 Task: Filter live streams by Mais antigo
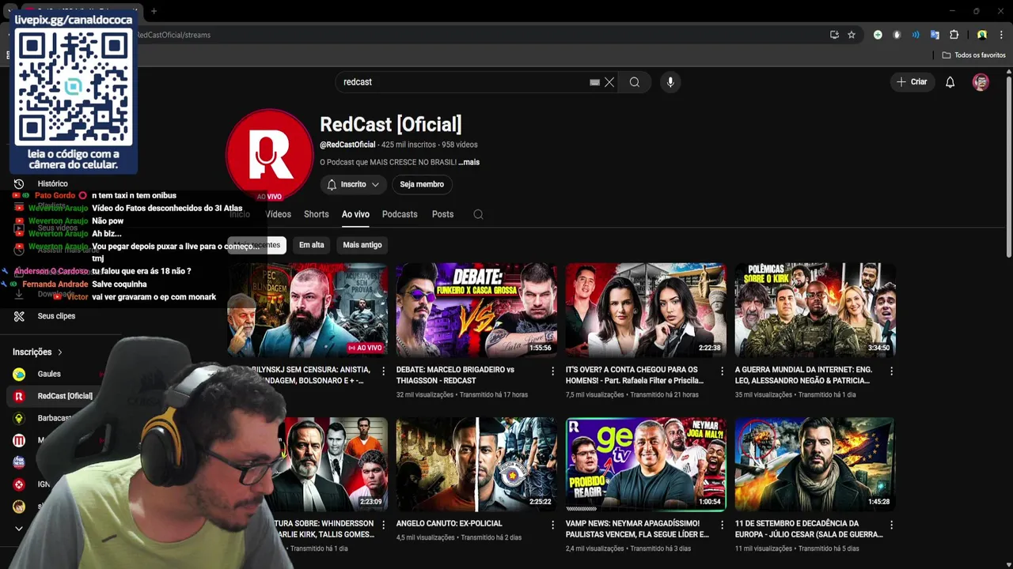click(362, 245)
